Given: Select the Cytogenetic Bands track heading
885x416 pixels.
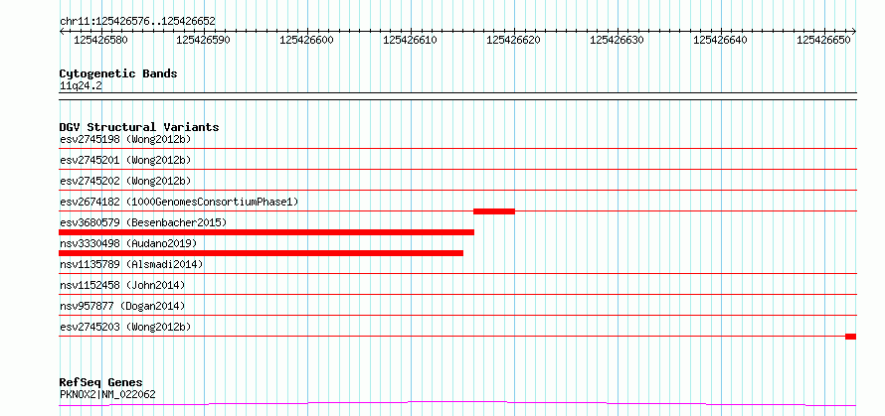Looking at the screenshot, I should 118,73.
